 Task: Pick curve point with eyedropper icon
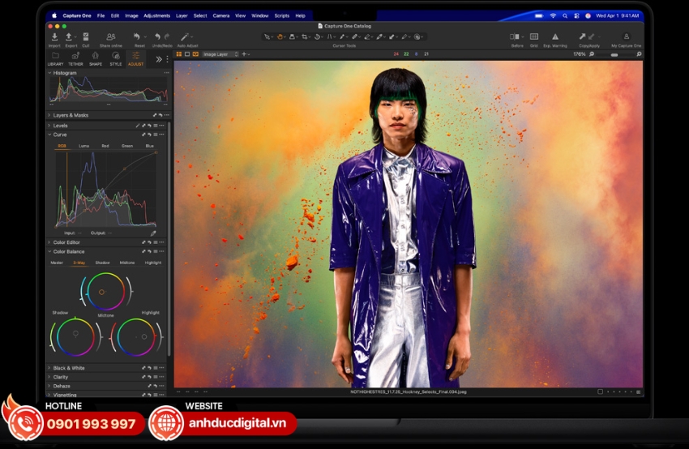(153, 233)
